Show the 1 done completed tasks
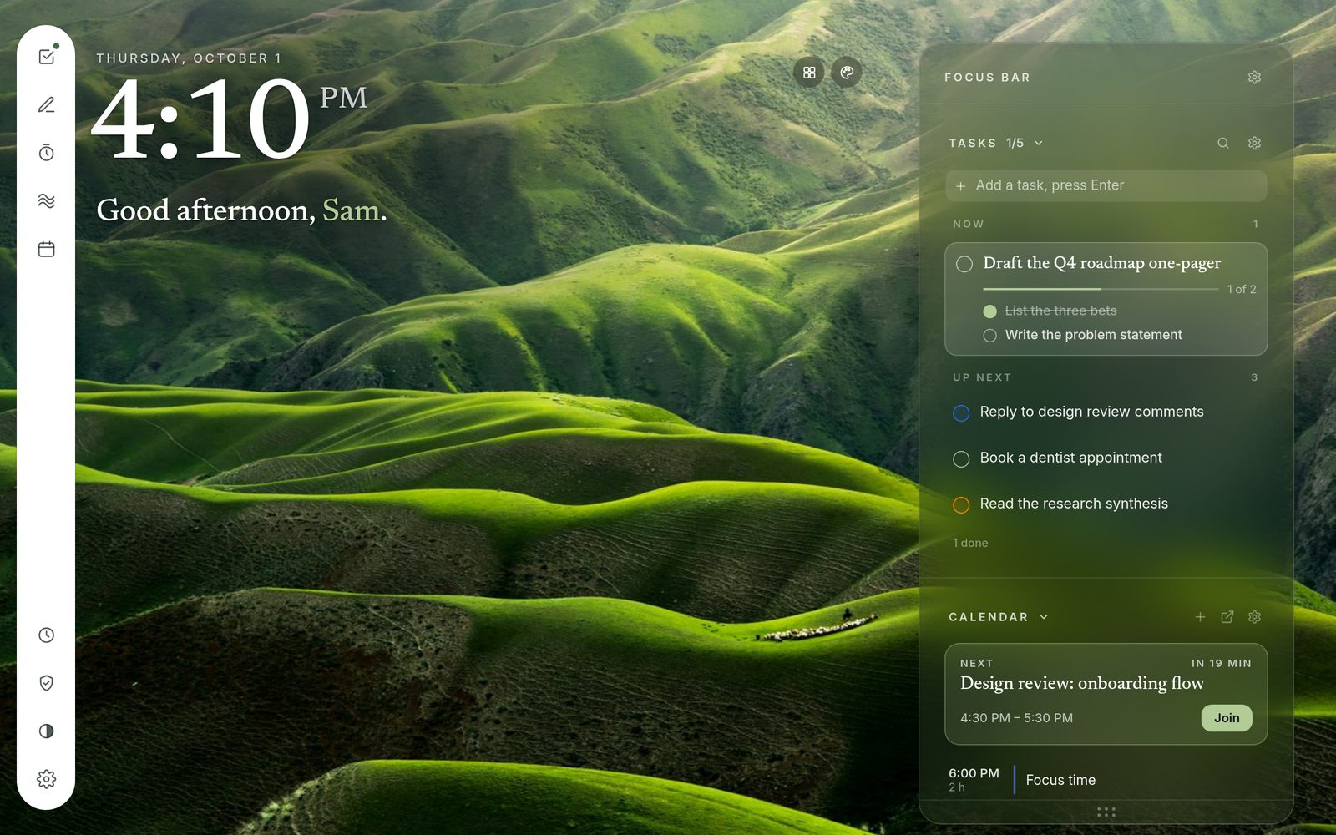The width and height of the screenshot is (1336, 835). tap(970, 543)
